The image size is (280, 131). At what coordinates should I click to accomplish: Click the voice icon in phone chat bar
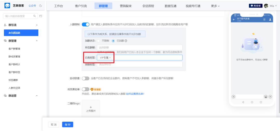233,97
